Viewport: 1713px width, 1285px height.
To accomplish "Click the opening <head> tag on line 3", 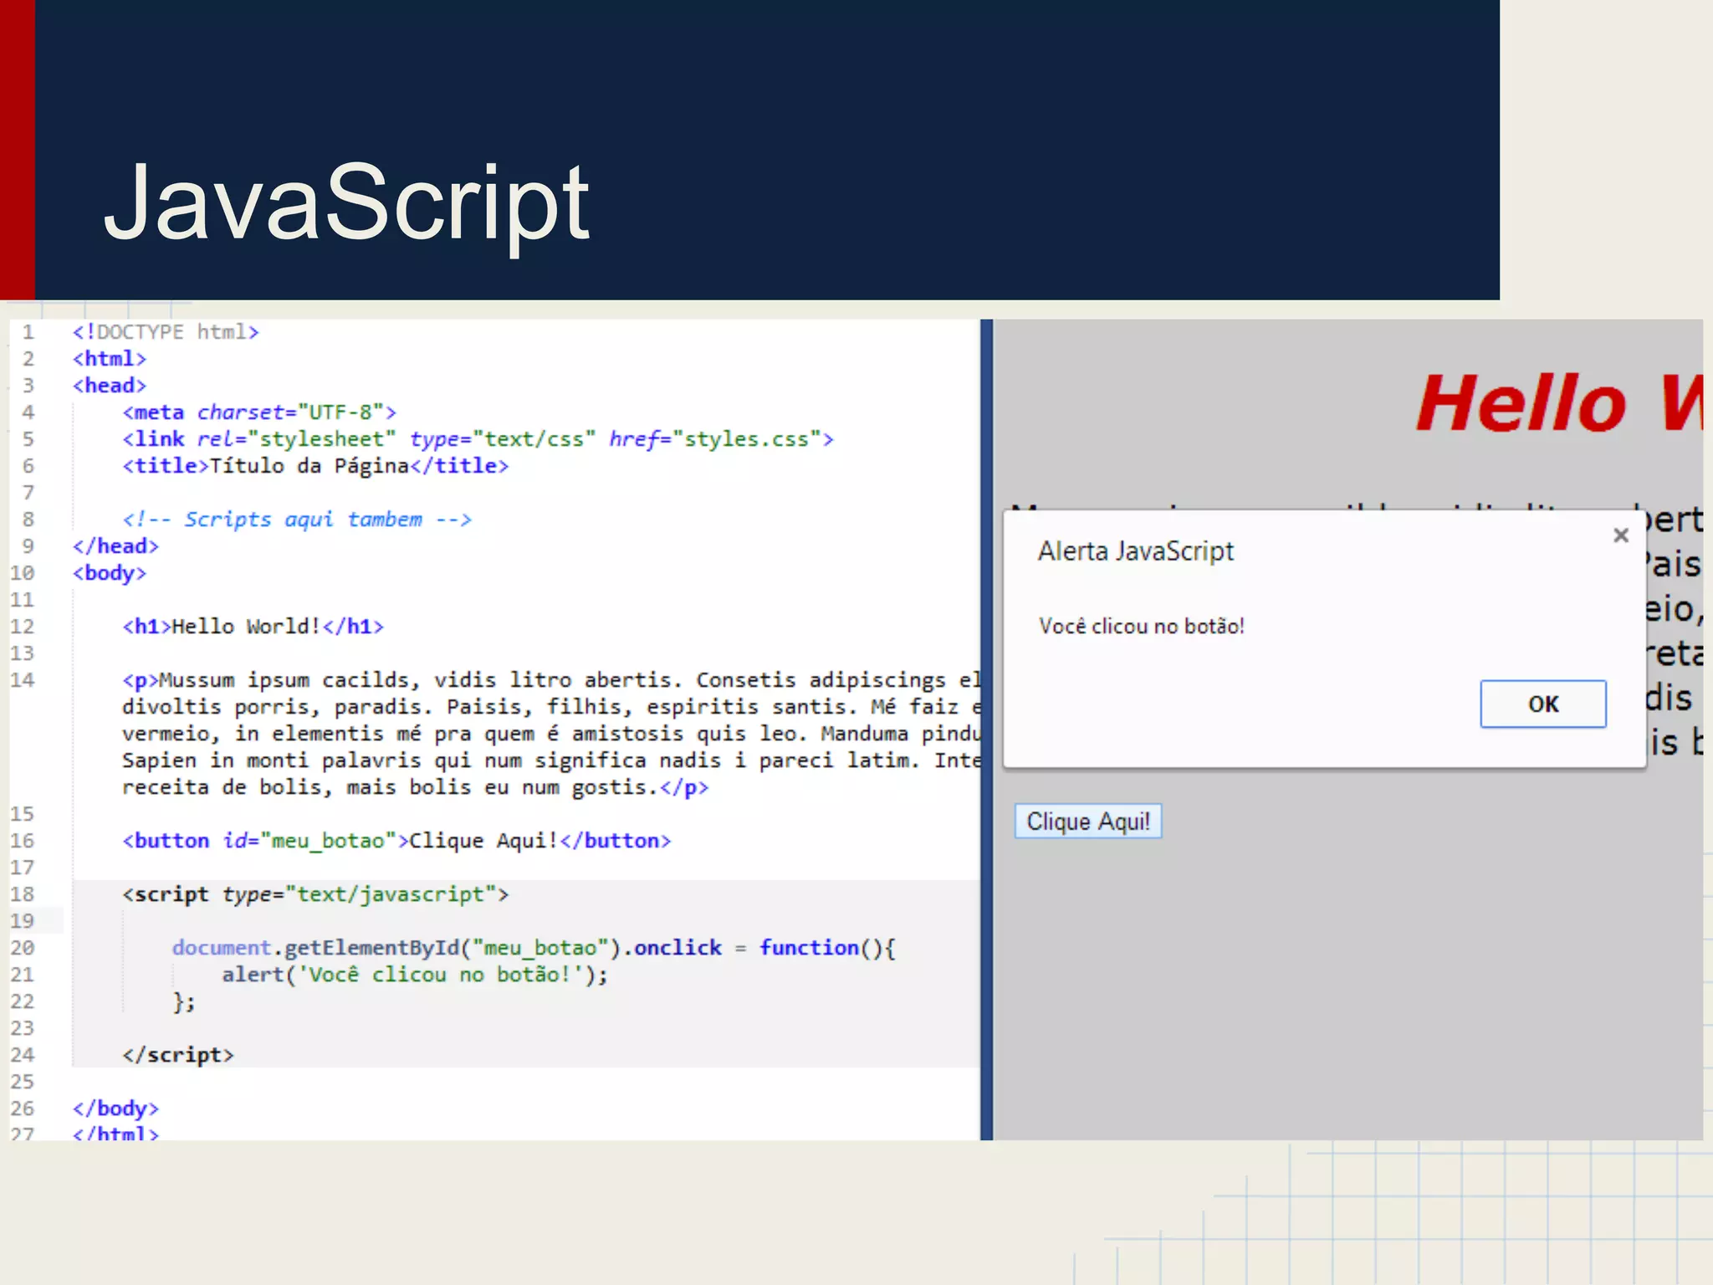I will [110, 386].
